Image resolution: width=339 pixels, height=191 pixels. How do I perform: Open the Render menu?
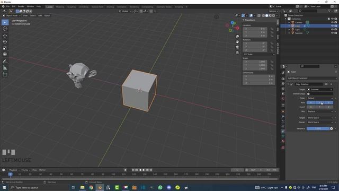(x=21, y=6)
